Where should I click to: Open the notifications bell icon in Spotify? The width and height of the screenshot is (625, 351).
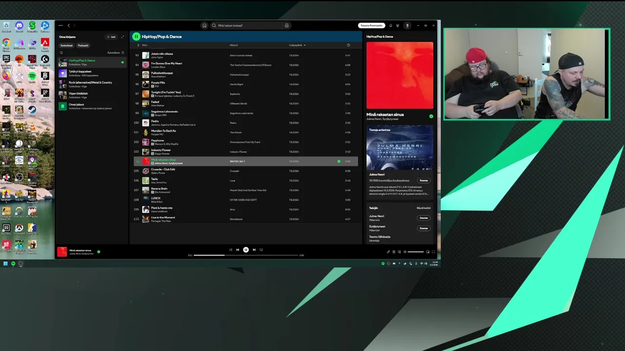[391, 25]
